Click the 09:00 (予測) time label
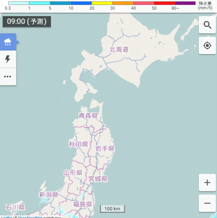 27,22
